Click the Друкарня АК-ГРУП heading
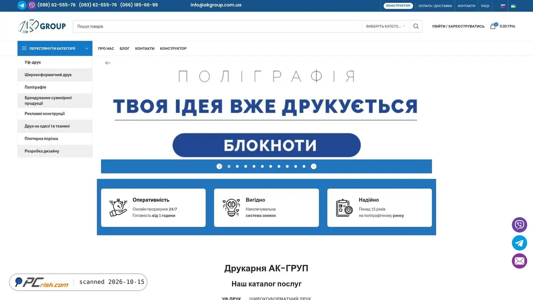The height and width of the screenshot is (300, 533). (266, 268)
